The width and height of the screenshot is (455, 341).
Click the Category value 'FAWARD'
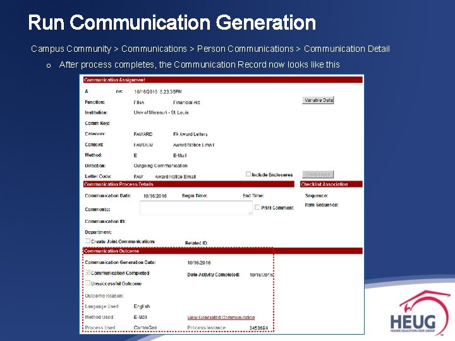pos(143,135)
